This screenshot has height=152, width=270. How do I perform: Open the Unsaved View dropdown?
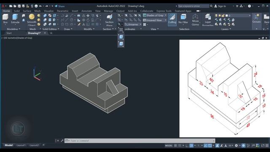(x=155, y=20)
